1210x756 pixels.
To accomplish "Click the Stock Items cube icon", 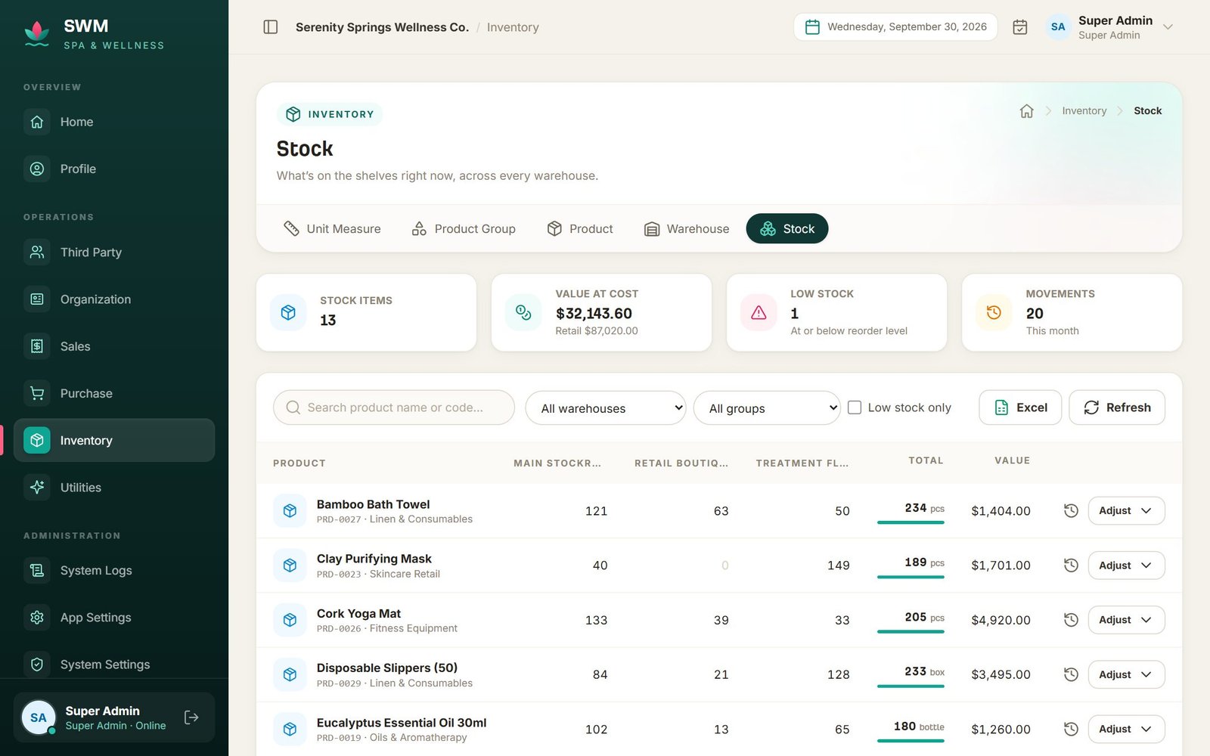I will pyautogui.click(x=288, y=312).
